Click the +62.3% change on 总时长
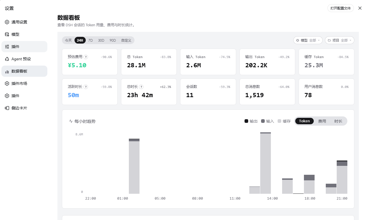Screen dimensions: 365x220 (x=165, y=87)
